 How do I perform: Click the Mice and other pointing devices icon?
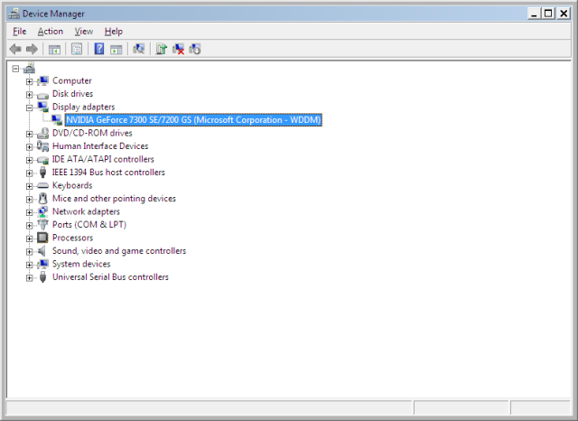tap(42, 199)
